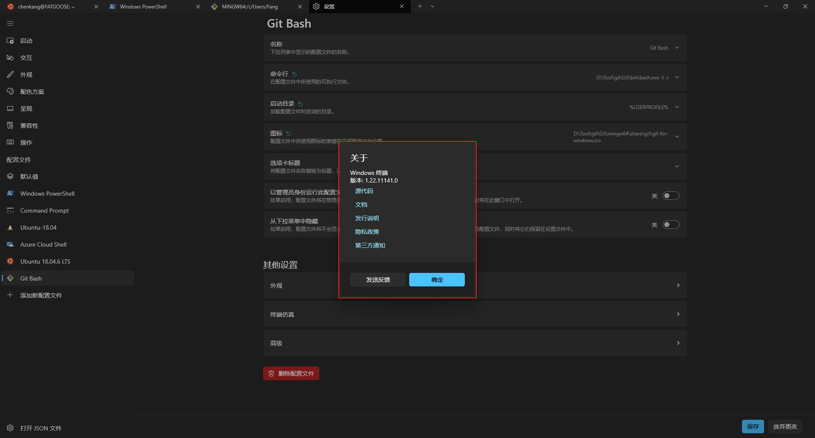Click the 确定 button
Screen dimensions: 815x438
point(437,280)
